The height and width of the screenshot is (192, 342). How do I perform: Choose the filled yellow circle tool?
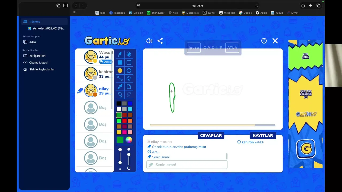point(120,71)
